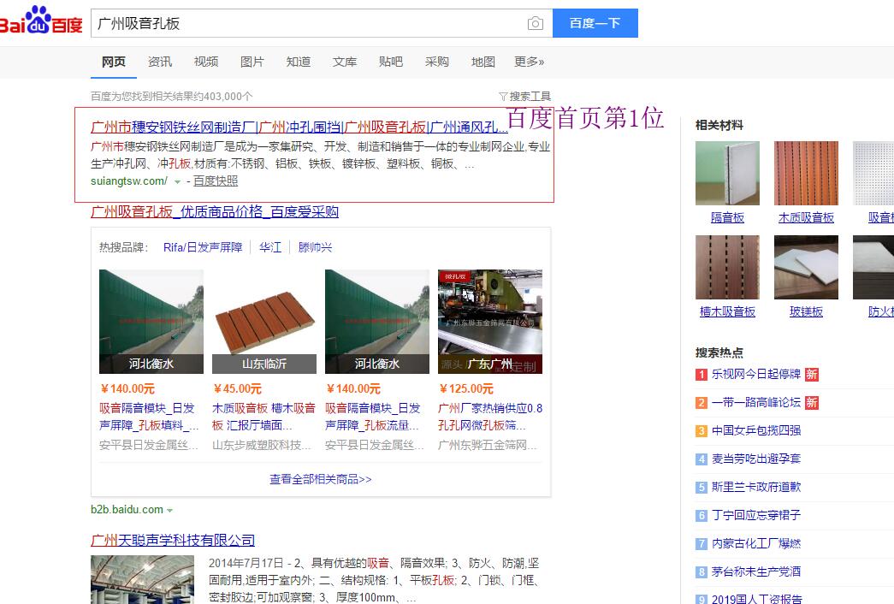The width and height of the screenshot is (894, 604).
Task: Click seller 广州东骅五金筛网
Action: (488, 445)
